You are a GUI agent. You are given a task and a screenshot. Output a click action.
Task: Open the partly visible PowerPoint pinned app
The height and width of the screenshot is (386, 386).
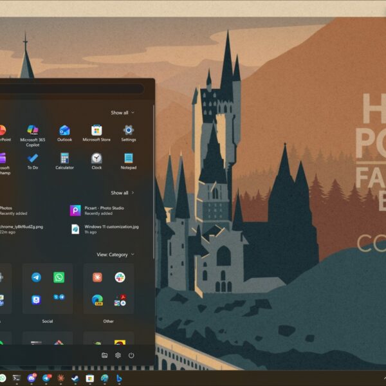click(5, 133)
